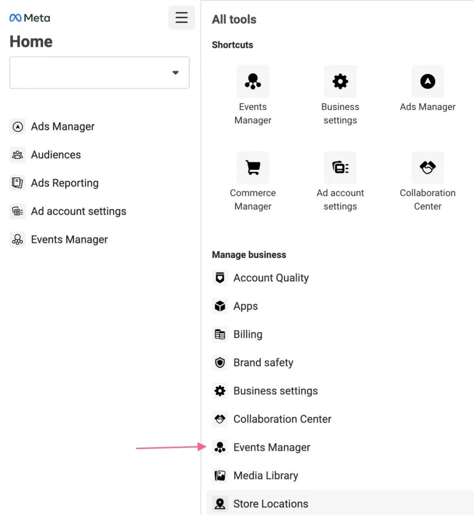The width and height of the screenshot is (474, 515).
Task: Click the Collaboration Center handshake shortcut icon
Action: click(427, 168)
